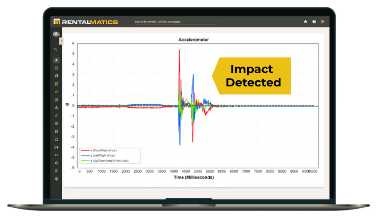Click the logout icon in top bar
Image resolution: width=389 pixels, height=216 pixels.
322,22
